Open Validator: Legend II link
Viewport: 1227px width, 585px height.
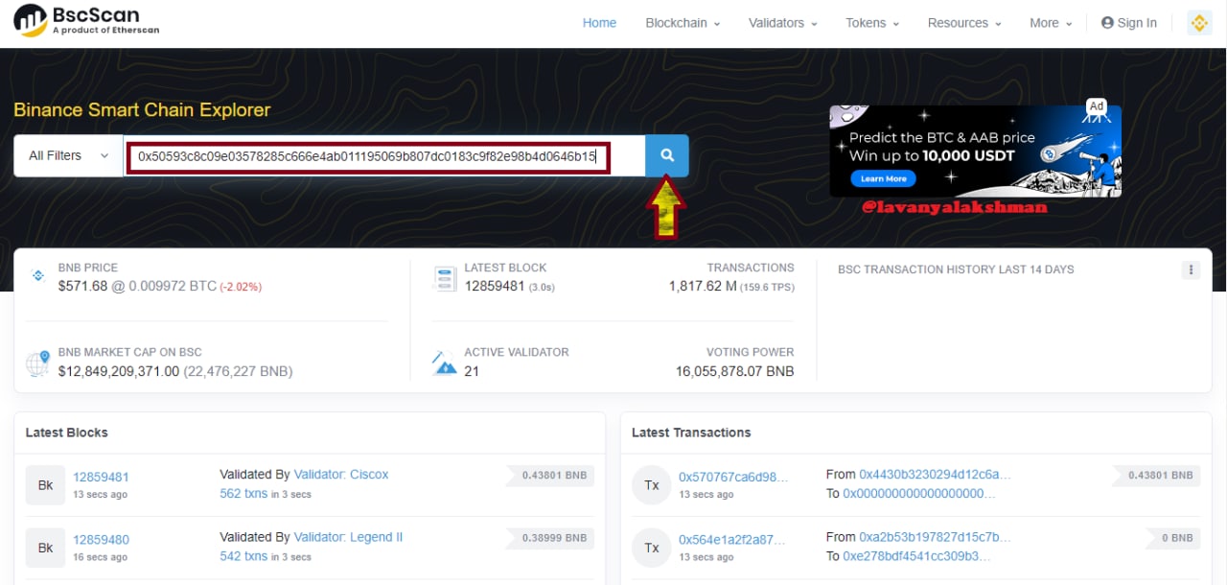click(348, 537)
